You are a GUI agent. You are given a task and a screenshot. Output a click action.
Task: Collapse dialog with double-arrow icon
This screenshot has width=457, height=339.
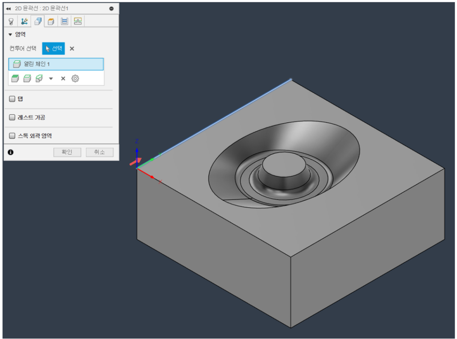(x=8, y=9)
